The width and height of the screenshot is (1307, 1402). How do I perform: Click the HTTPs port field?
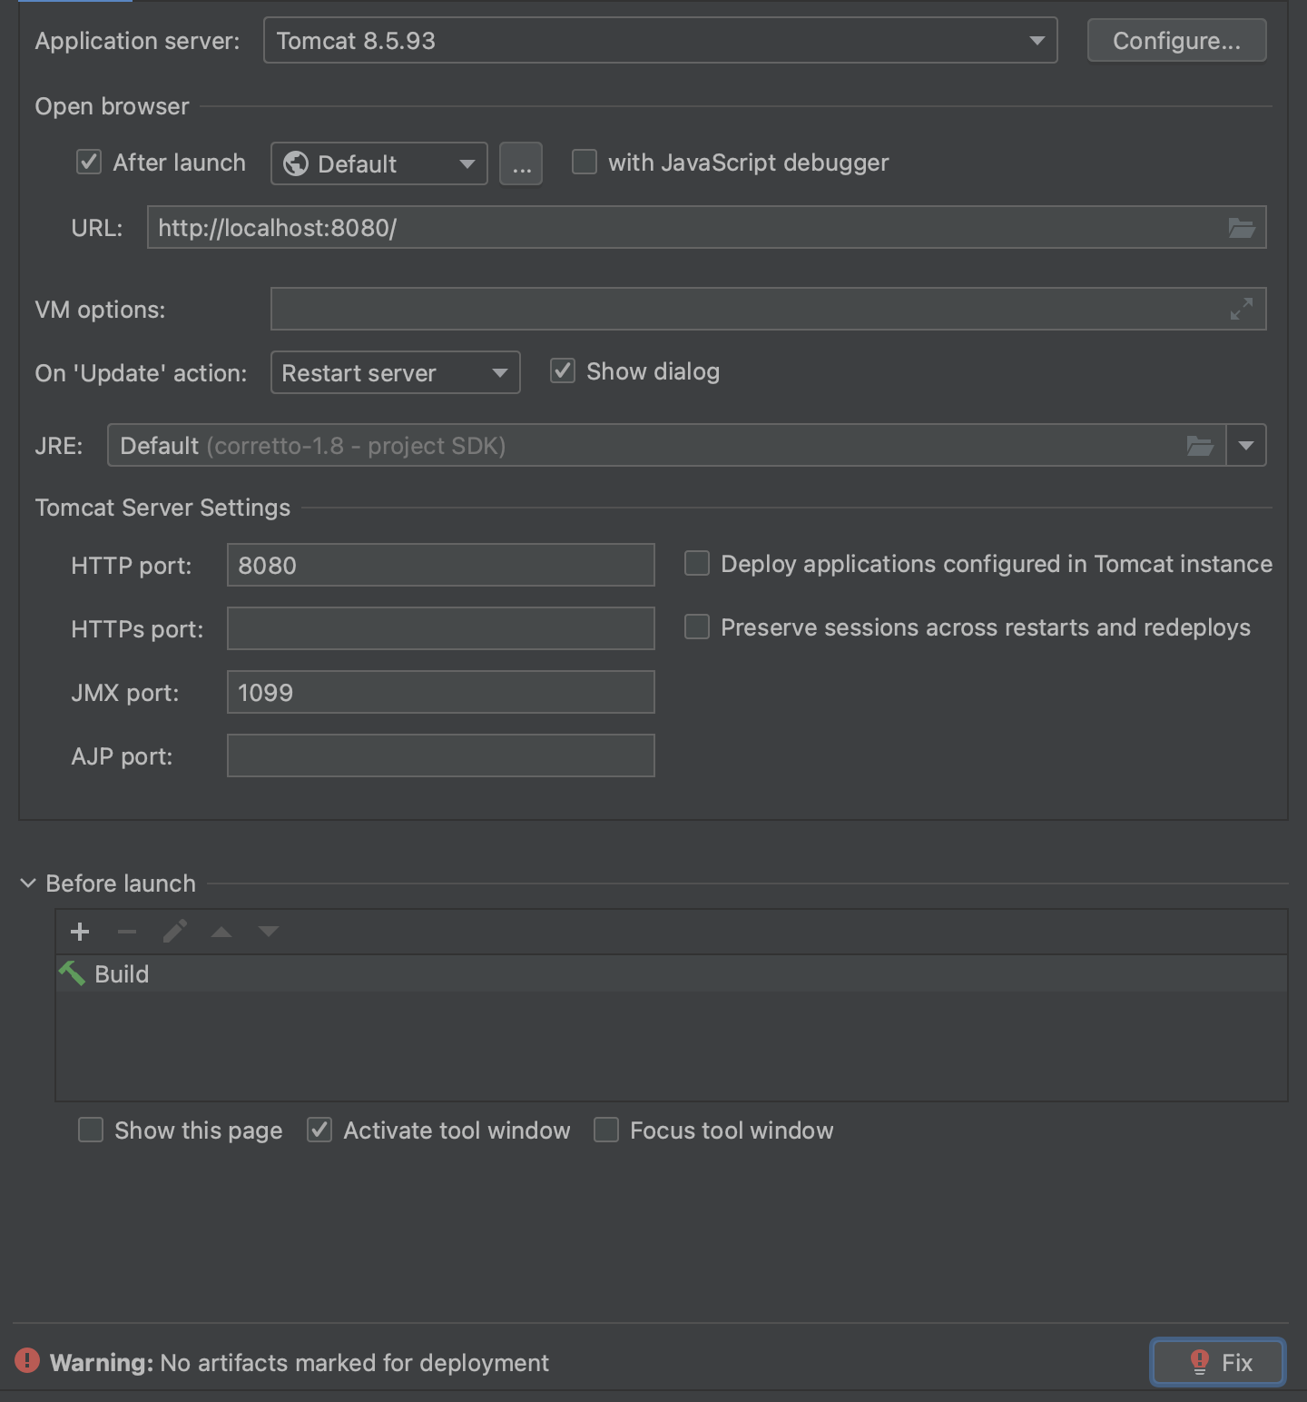(x=441, y=628)
